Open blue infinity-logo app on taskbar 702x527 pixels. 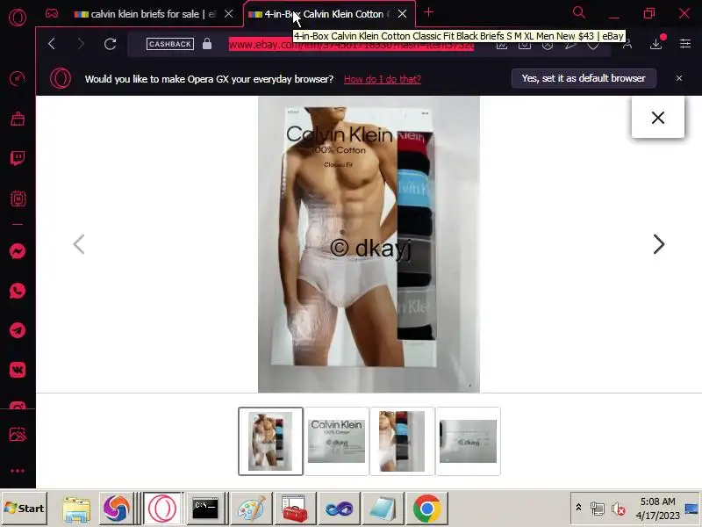[339, 509]
